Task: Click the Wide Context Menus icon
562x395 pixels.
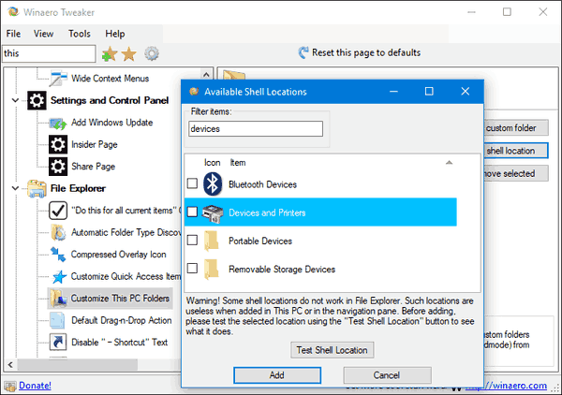Action: point(58,78)
